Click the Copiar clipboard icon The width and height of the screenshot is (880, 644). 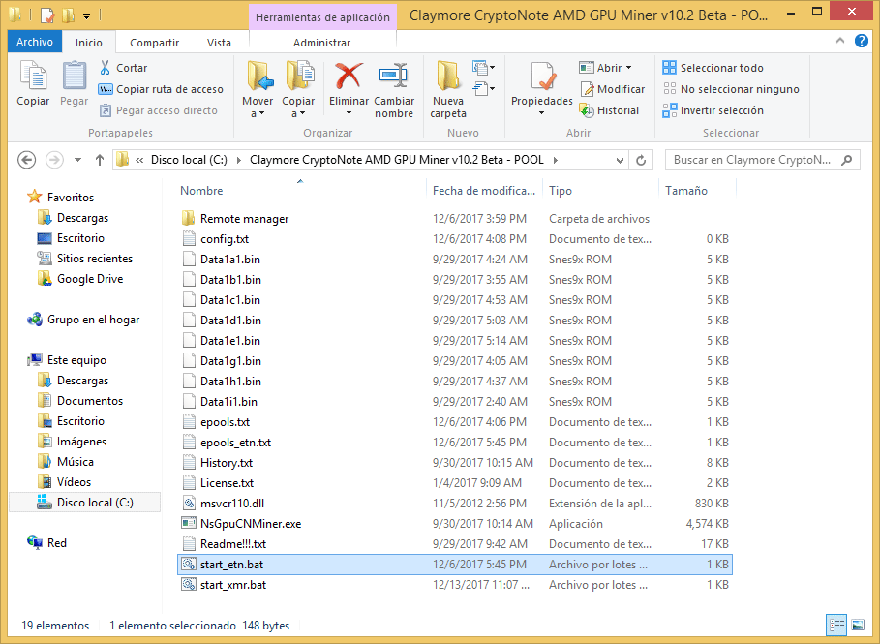(33, 76)
